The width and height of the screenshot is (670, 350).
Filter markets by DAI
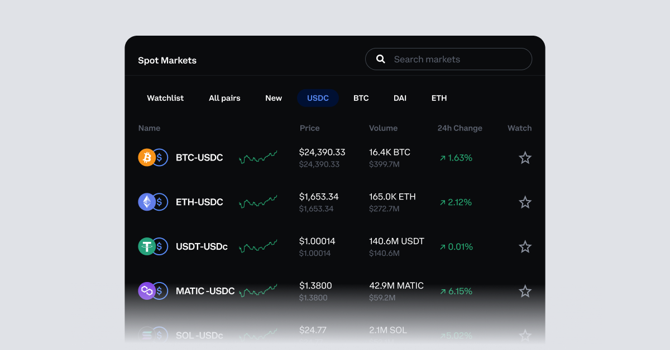[400, 98]
